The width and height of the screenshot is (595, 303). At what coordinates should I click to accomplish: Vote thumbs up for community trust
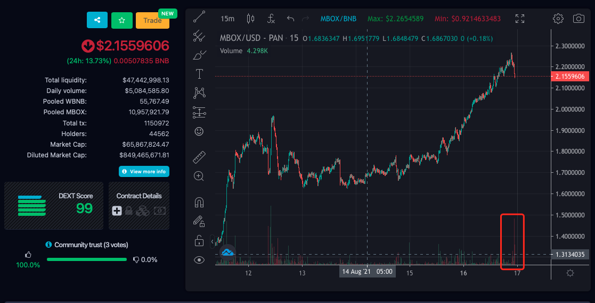[x=28, y=255]
